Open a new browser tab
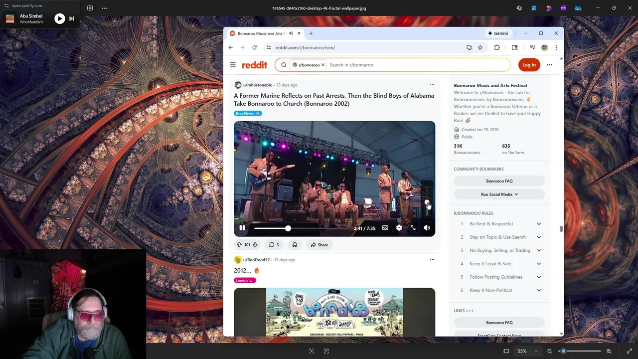The image size is (638, 359). tap(311, 33)
